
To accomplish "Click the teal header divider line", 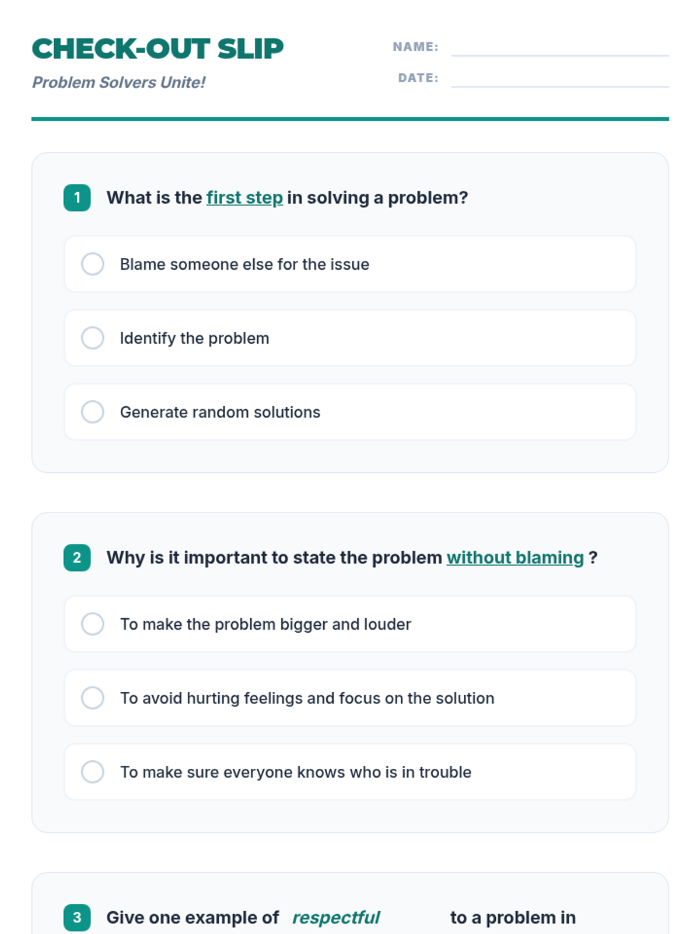I will coord(350,119).
